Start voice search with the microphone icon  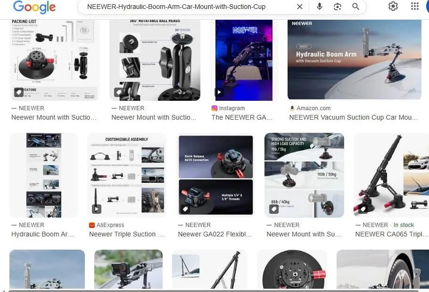tap(319, 7)
